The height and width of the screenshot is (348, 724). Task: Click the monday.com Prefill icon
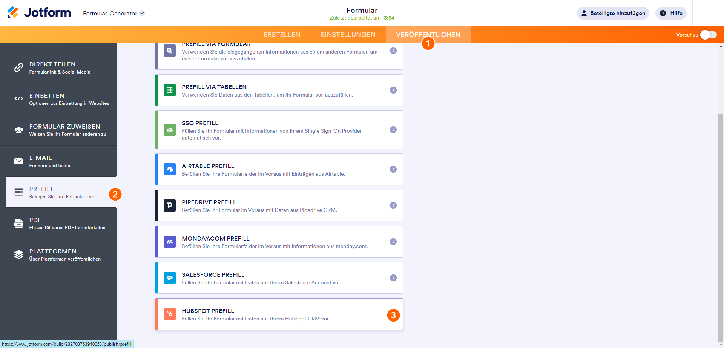[x=170, y=242]
